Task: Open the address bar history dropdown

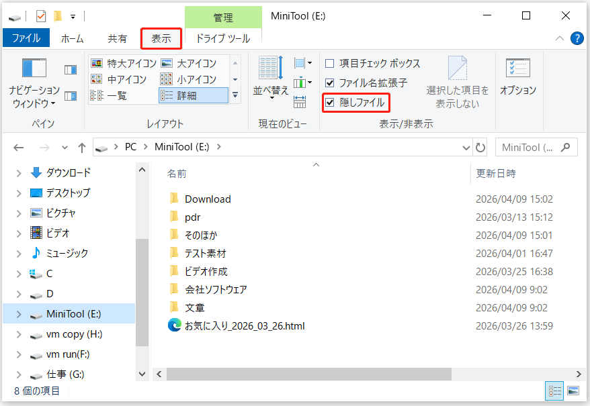Action: point(466,148)
